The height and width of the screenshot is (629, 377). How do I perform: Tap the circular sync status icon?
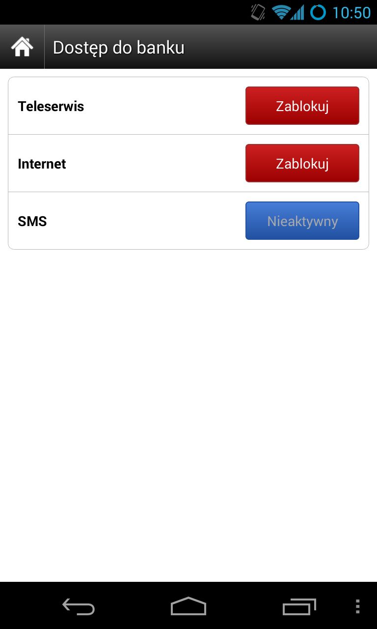pos(318,12)
